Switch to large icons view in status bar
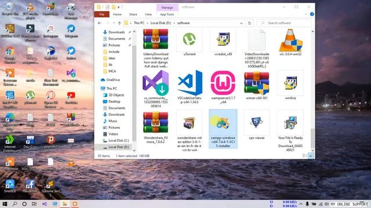Screen dimensions: 371x208 pyautogui.click(x=311, y=156)
